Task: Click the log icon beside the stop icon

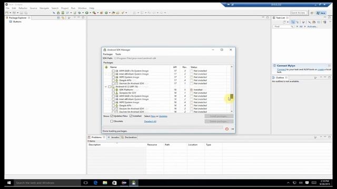Action: point(232,129)
